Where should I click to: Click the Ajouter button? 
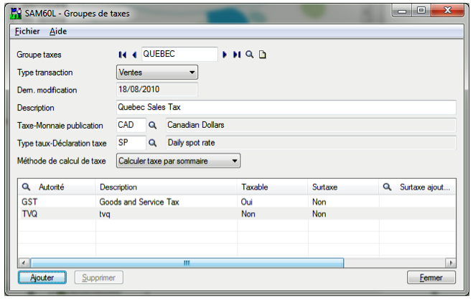coord(42,277)
